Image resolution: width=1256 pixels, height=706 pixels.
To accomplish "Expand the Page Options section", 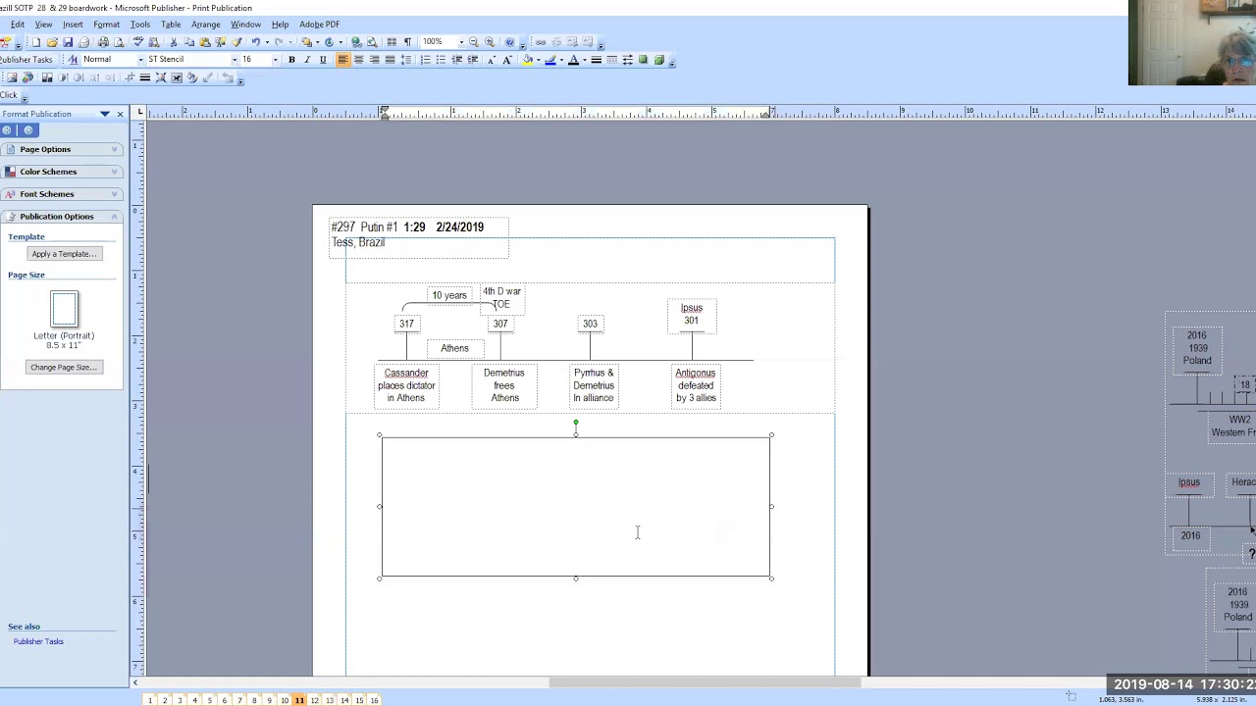I will click(61, 149).
